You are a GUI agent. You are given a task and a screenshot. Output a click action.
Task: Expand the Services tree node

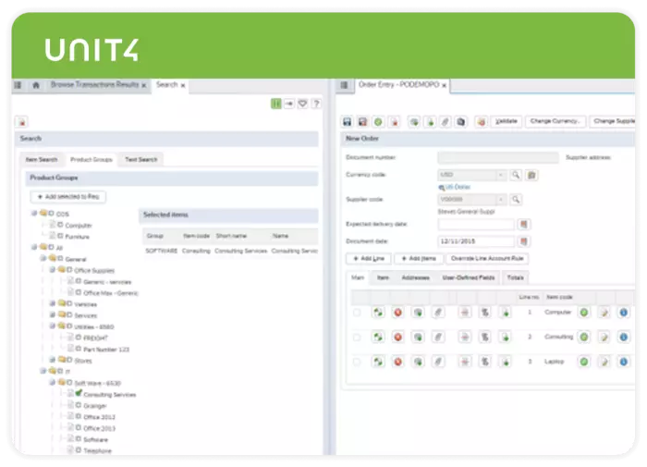click(52, 315)
